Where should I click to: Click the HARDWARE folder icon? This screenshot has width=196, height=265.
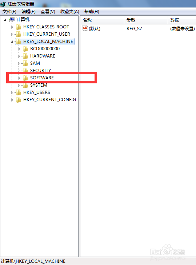25,56
